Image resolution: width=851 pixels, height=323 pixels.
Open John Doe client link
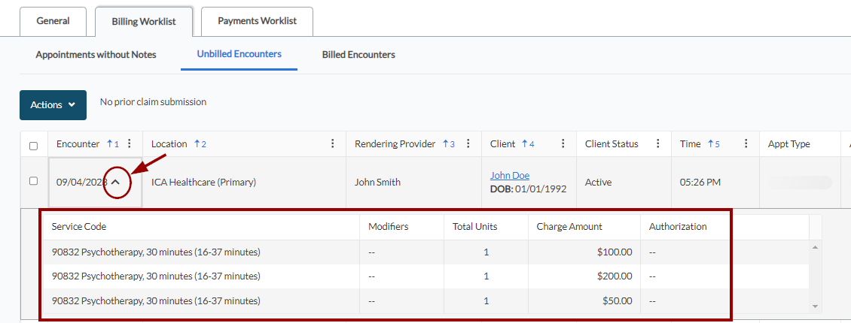[510, 176]
